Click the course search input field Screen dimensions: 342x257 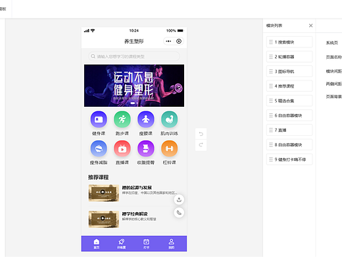[x=134, y=57]
